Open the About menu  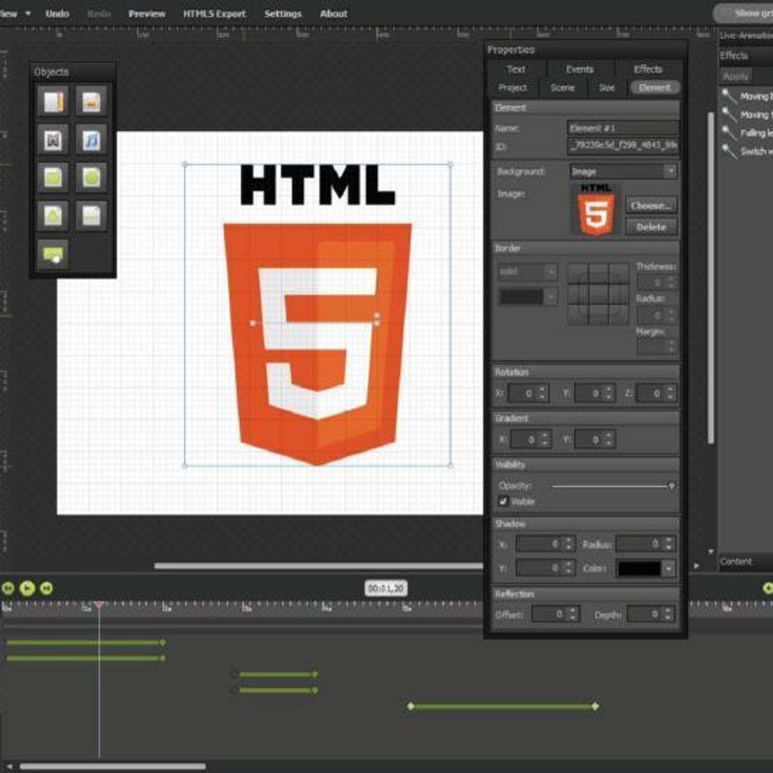point(333,14)
